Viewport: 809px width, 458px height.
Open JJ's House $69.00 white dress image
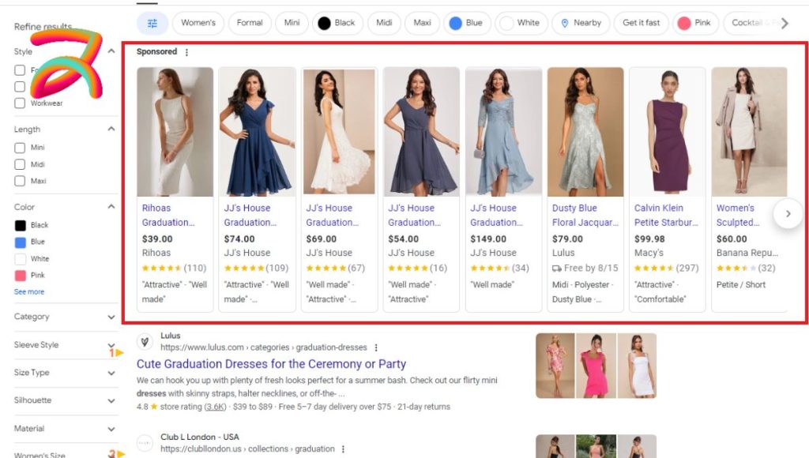[339, 132]
